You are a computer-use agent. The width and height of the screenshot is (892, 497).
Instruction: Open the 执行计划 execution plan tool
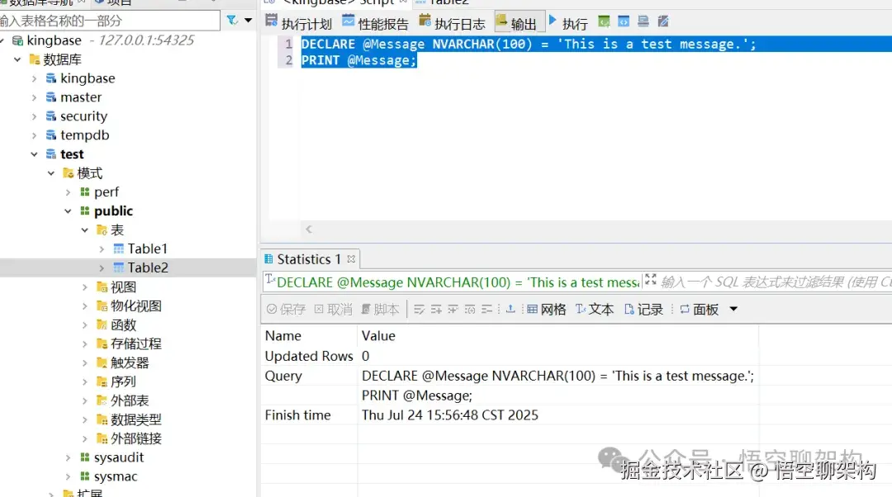click(299, 23)
